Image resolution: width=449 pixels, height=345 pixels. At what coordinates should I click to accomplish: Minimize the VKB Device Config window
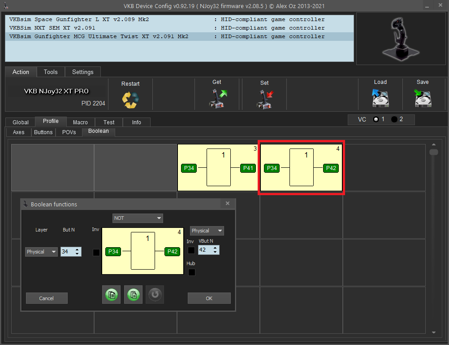[427, 6]
